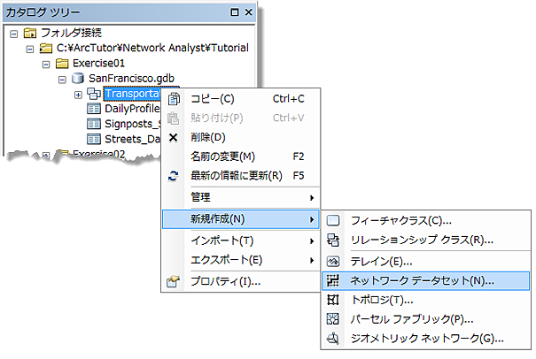Select 削除(D) in the context menu
This screenshot has height=359, width=536.
209,137
